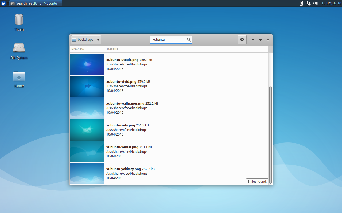Viewport: 342px width, 213px height.
Task: Select the xubuntu-wily.png search result
Action: [160, 130]
